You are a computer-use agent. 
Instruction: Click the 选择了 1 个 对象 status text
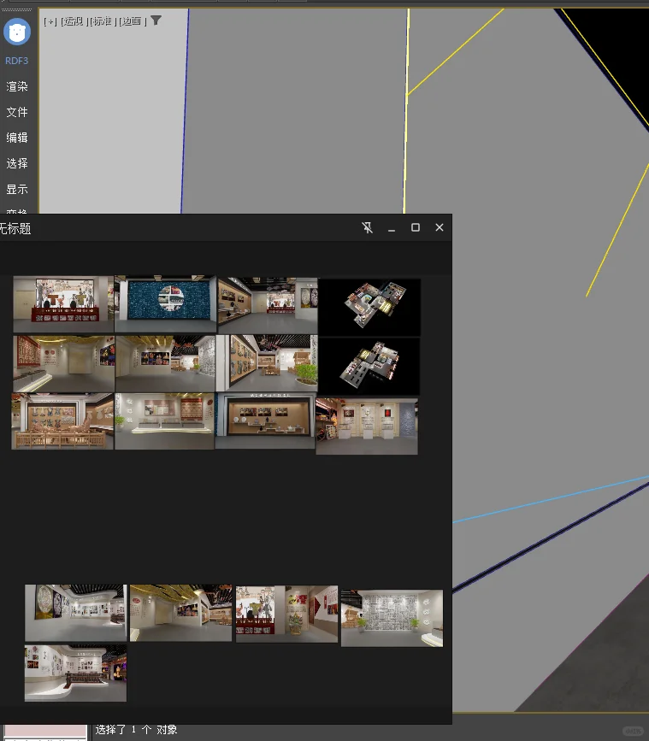tap(136, 730)
